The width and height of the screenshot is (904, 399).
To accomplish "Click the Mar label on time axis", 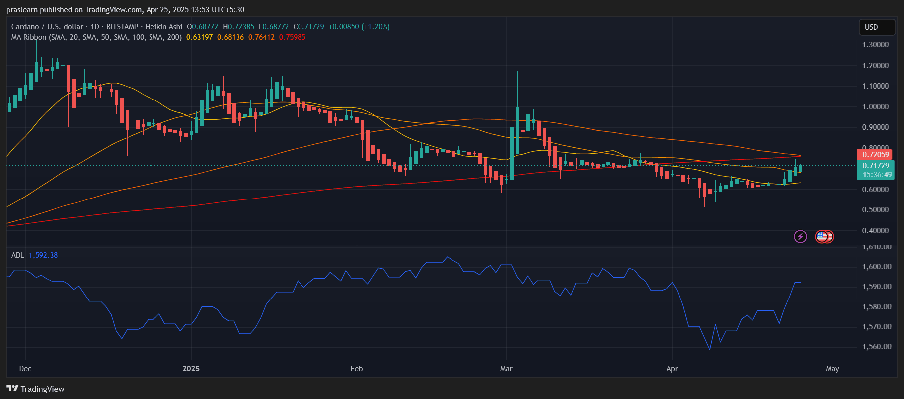I will tap(506, 369).
